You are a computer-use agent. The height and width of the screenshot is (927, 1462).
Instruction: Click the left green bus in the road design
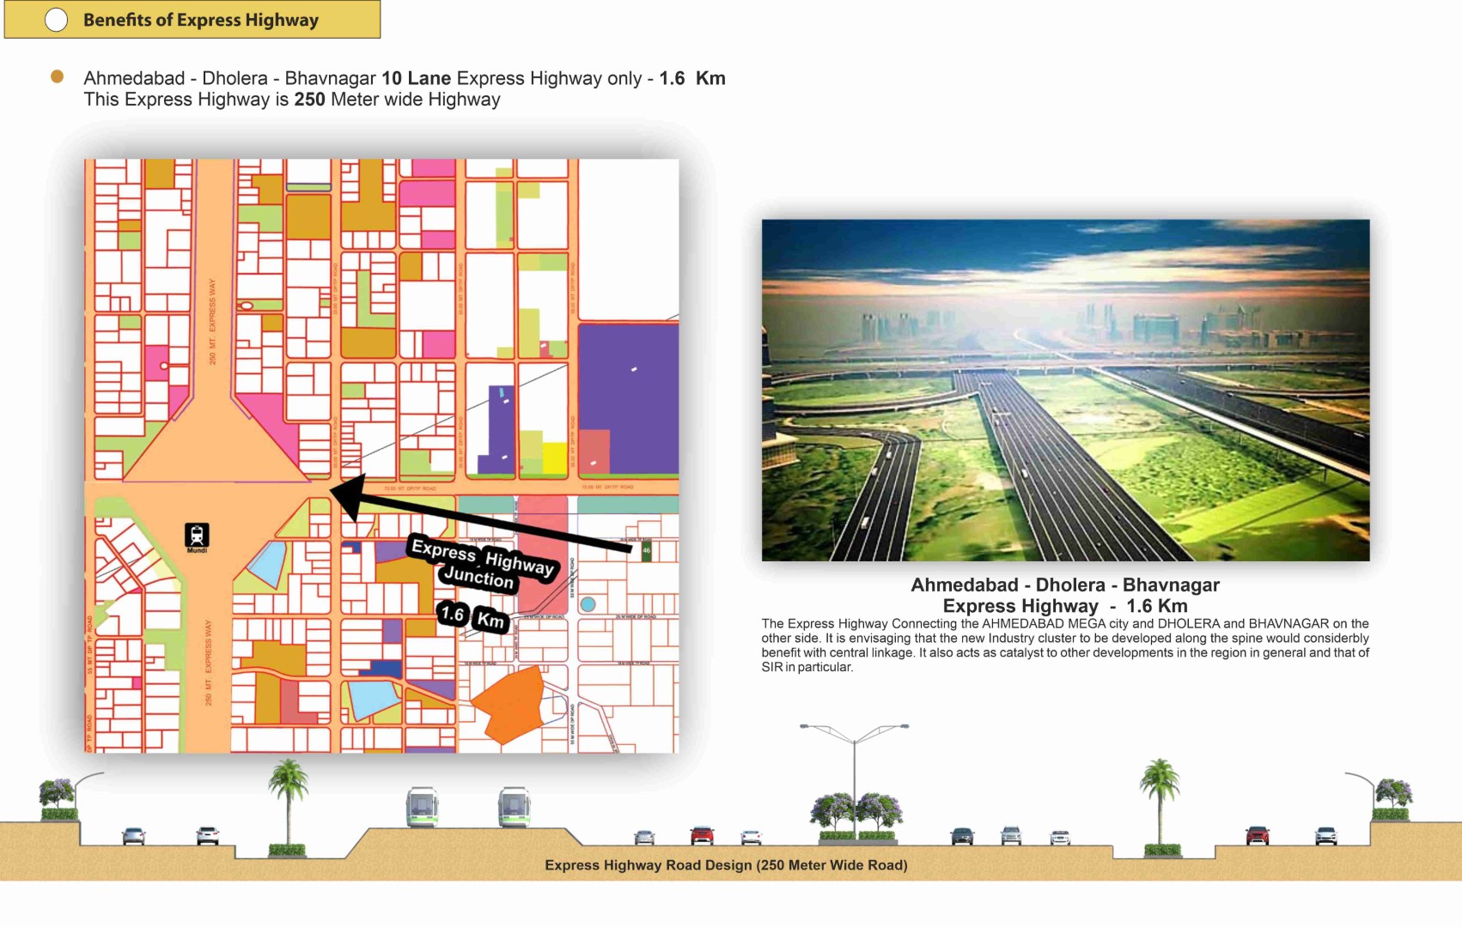(422, 808)
